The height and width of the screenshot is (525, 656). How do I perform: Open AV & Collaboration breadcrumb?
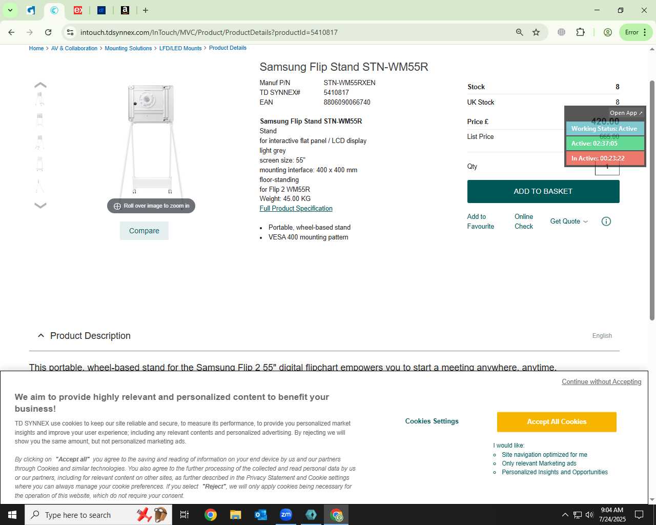click(74, 48)
